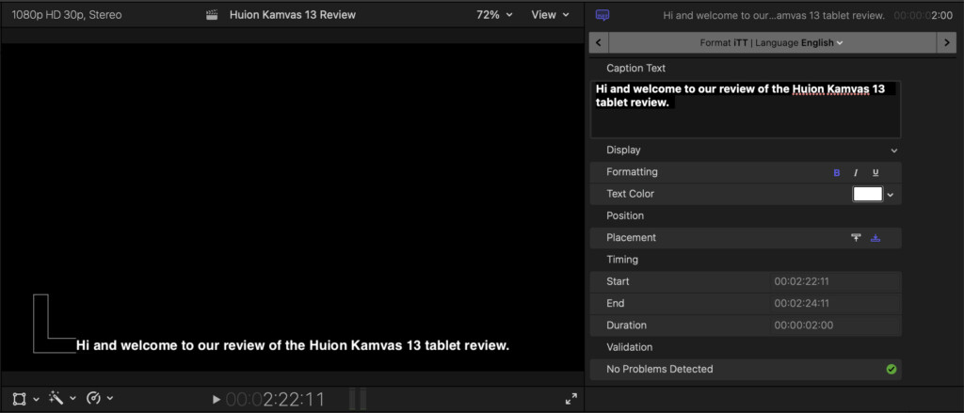Click the caption title in inspector header
964x413 pixels.
click(774, 15)
